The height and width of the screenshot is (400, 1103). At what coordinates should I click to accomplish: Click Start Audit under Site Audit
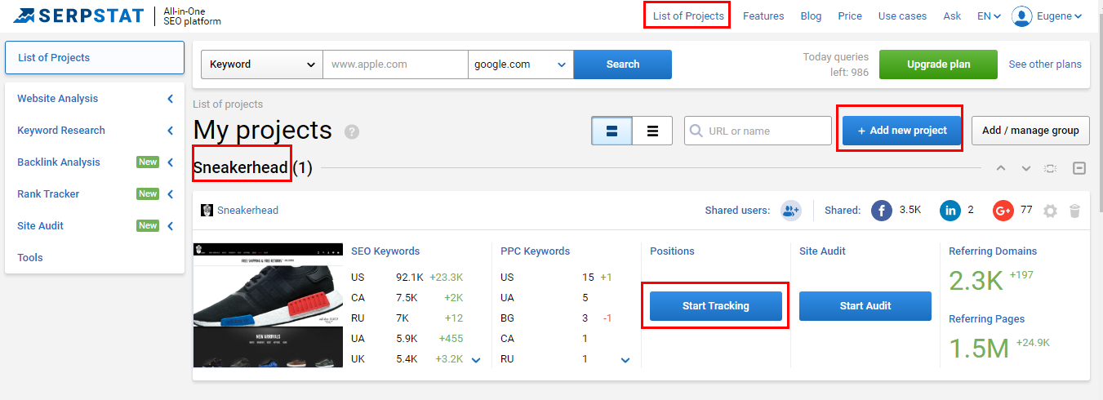pyautogui.click(x=865, y=306)
